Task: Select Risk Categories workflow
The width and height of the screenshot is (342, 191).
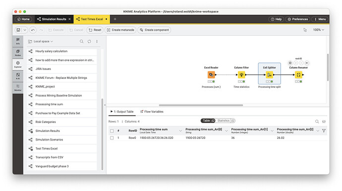Action: click(x=62, y=122)
